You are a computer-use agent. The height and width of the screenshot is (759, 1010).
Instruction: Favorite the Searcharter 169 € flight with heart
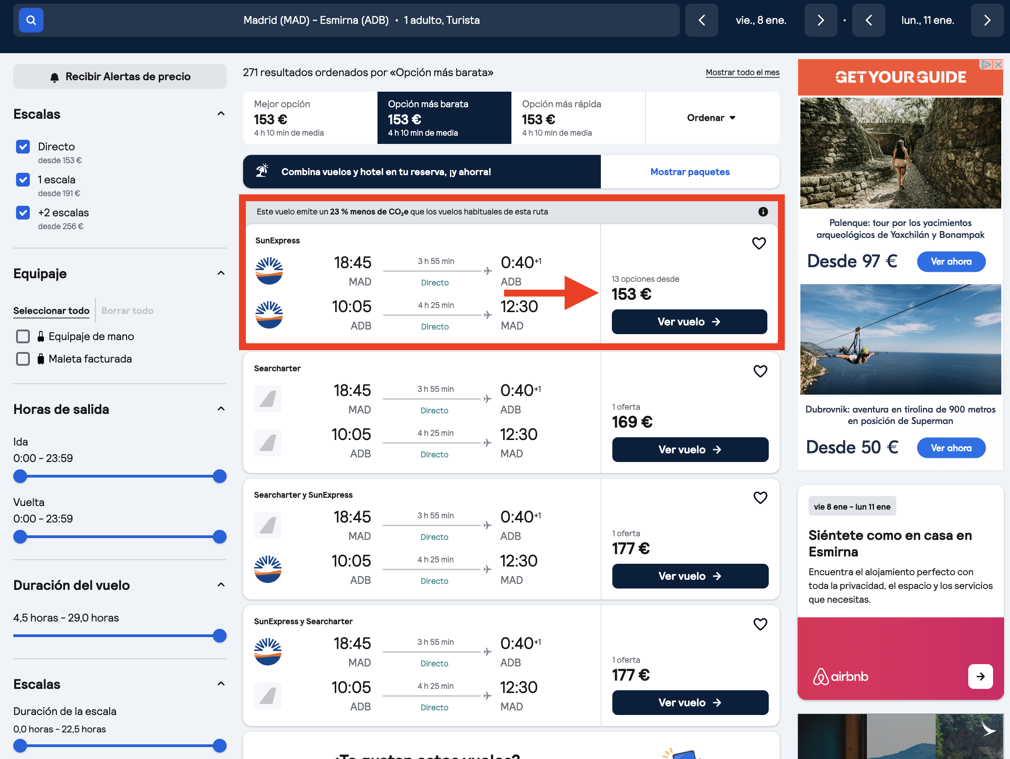click(760, 371)
